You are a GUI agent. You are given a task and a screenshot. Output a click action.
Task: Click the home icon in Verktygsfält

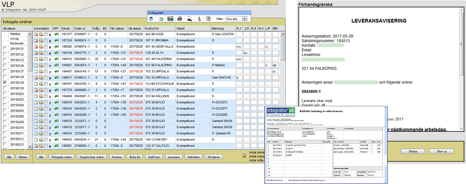click(x=151, y=19)
